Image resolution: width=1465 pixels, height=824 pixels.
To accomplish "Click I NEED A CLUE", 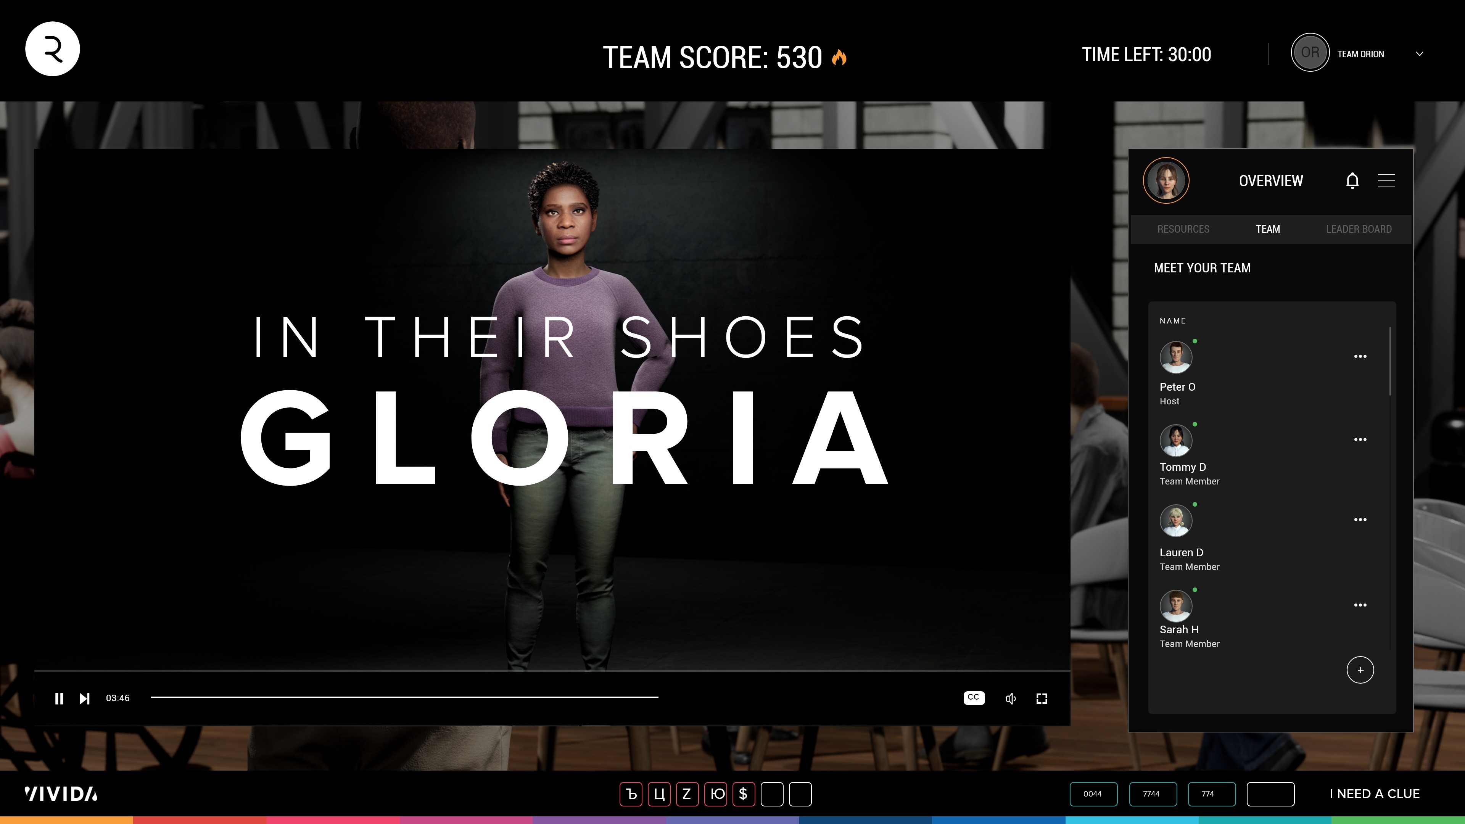I will coord(1374,794).
